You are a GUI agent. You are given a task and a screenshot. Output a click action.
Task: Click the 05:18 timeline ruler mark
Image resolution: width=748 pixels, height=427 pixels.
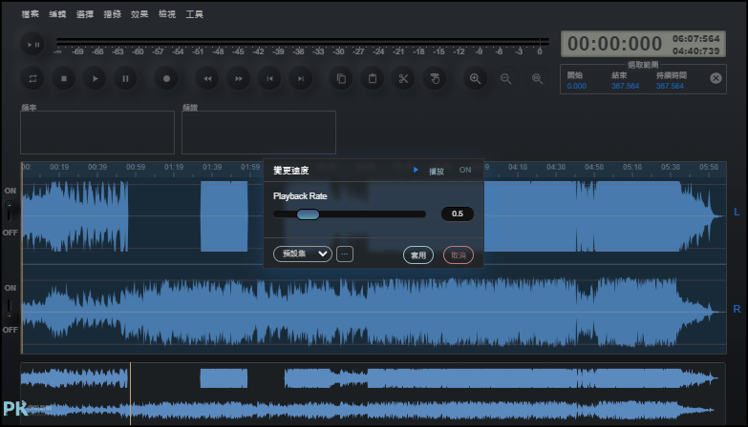coord(632,167)
